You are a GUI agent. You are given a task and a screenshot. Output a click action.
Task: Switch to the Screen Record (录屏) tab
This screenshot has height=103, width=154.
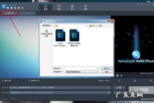(86, 7)
